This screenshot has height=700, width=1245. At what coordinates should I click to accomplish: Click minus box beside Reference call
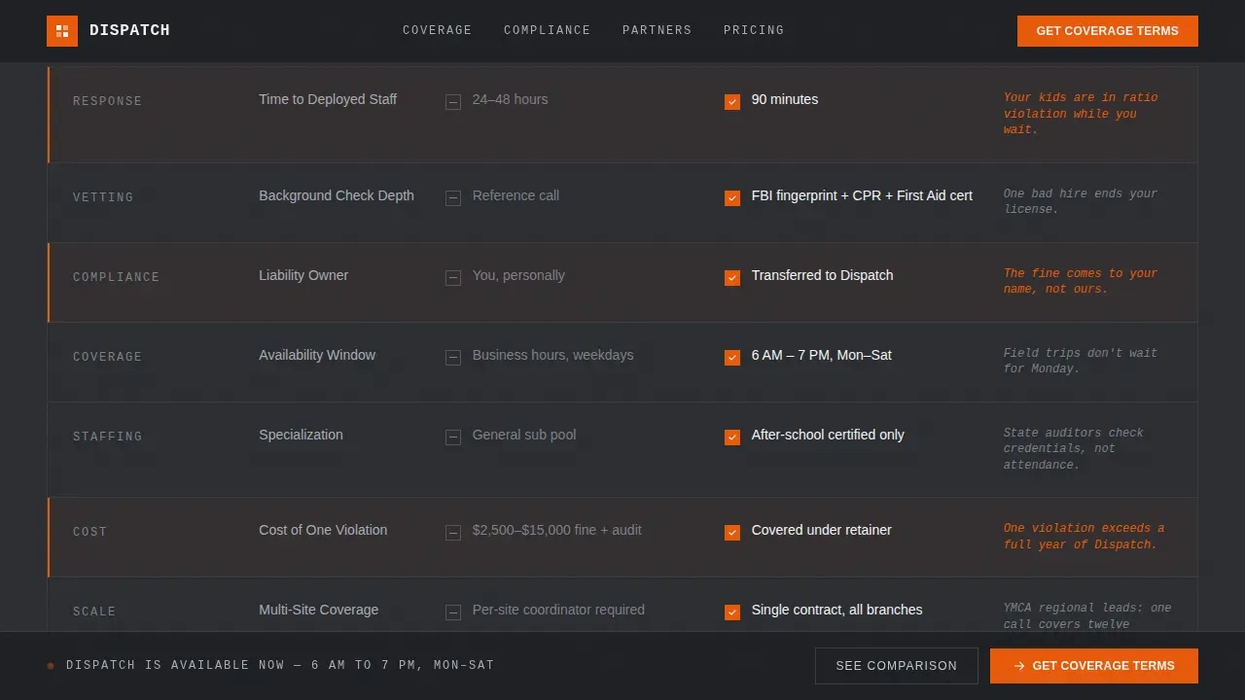tap(453, 197)
